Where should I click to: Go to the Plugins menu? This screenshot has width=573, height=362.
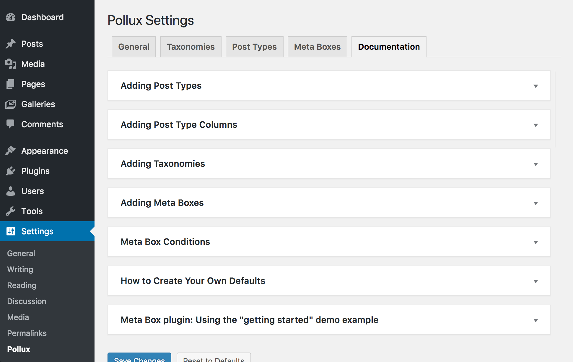coord(47,171)
